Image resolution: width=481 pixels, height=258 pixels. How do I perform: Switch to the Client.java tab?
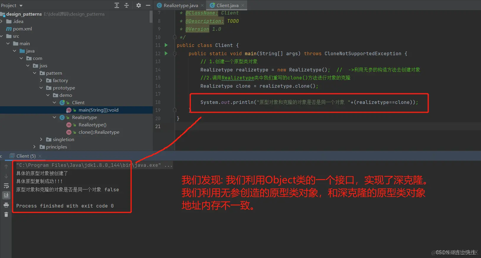coord(227,5)
